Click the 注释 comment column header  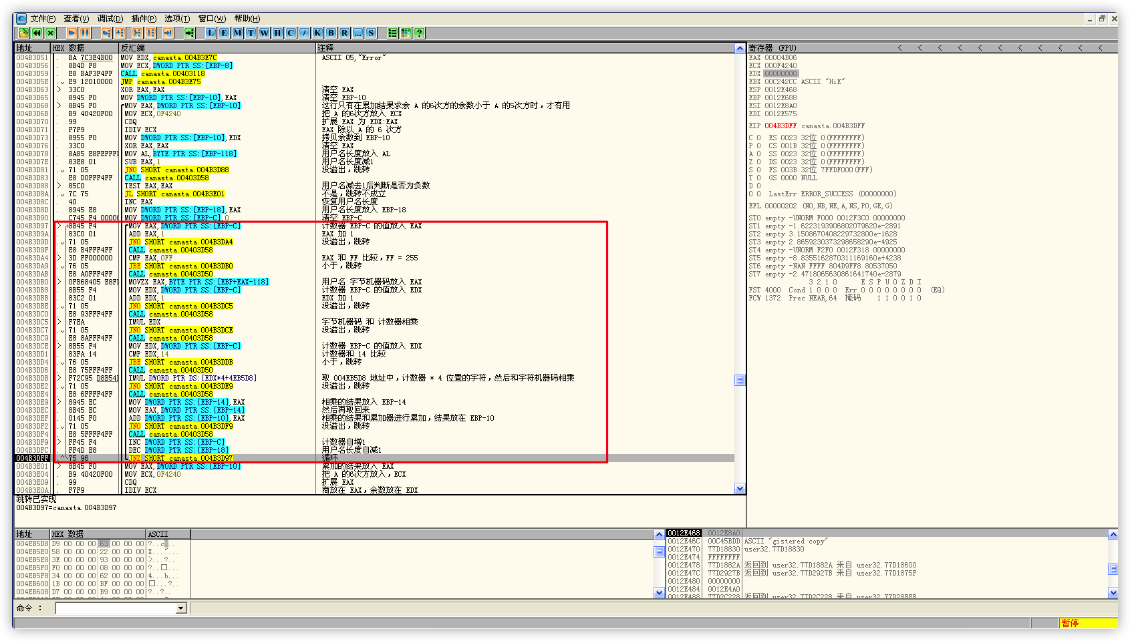click(x=325, y=48)
